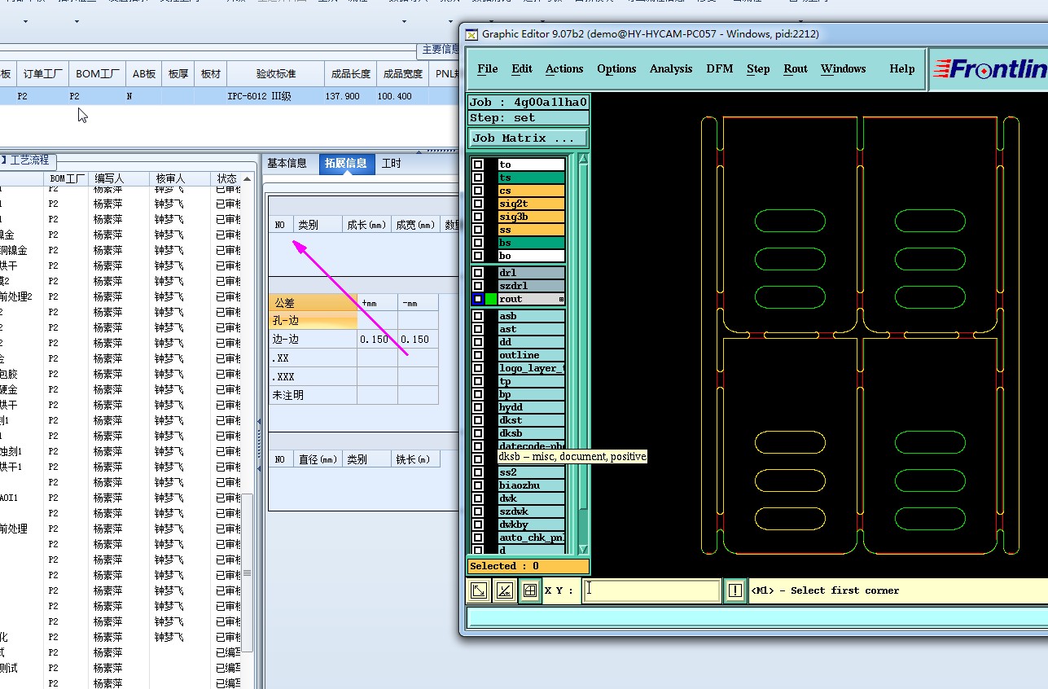
Task: Switch to the 基本信息 tab
Action: (x=287, y=164)
